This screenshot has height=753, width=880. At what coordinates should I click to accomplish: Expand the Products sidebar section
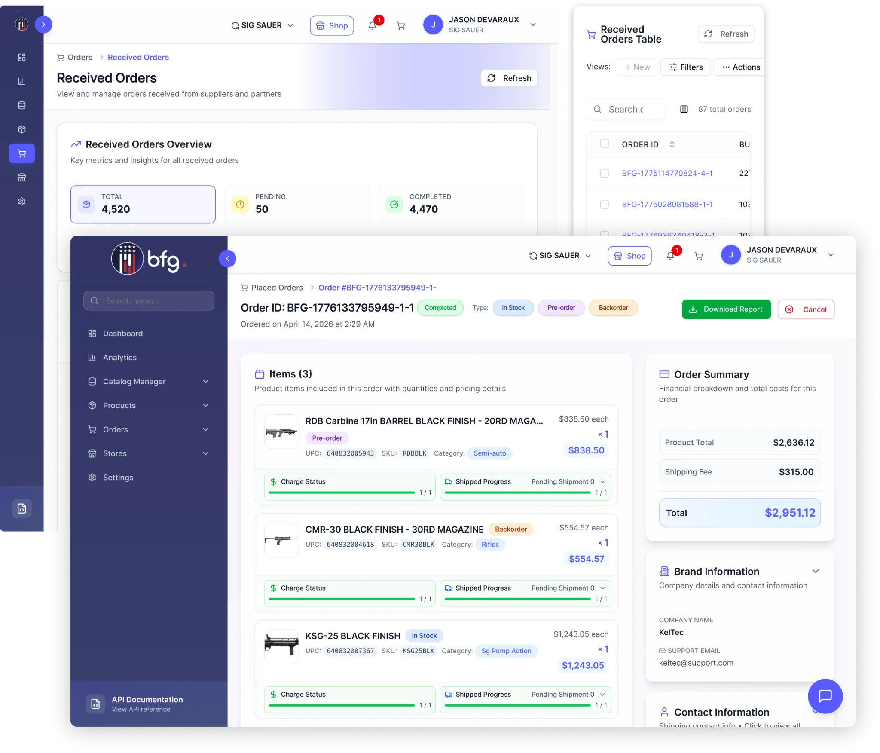coord(149,405)
